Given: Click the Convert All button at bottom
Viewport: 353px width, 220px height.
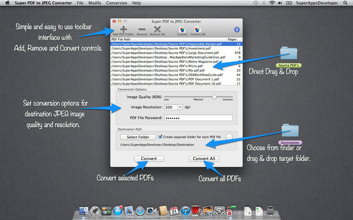Looking at the screenshot, I should pos(204,158).
